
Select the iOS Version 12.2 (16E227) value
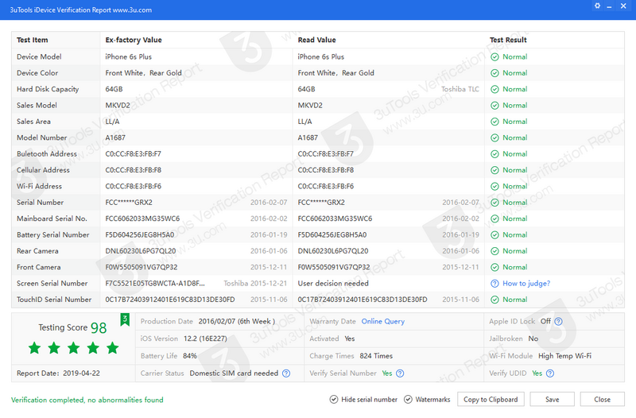[x=205, y=339]
